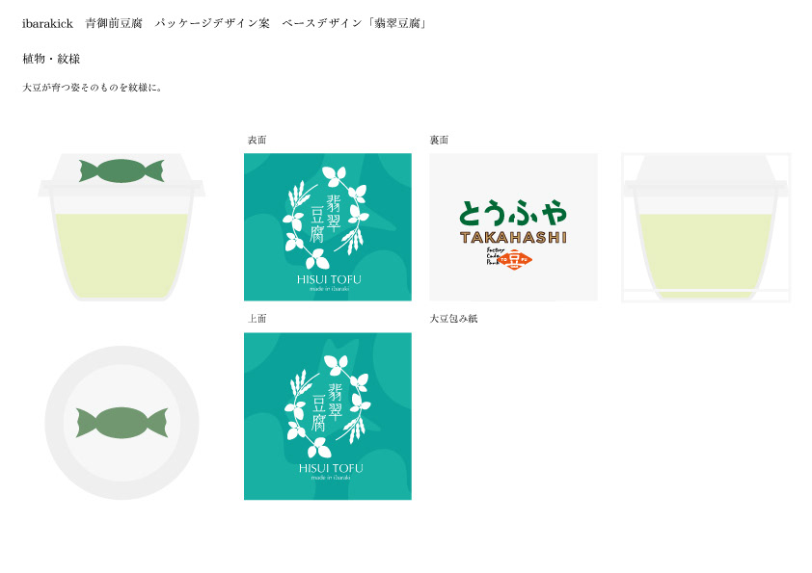812x573 pixels.
Task: Click the green candy wrapper on cup lid
Action: pyautogui.click(x=122, y=170)
